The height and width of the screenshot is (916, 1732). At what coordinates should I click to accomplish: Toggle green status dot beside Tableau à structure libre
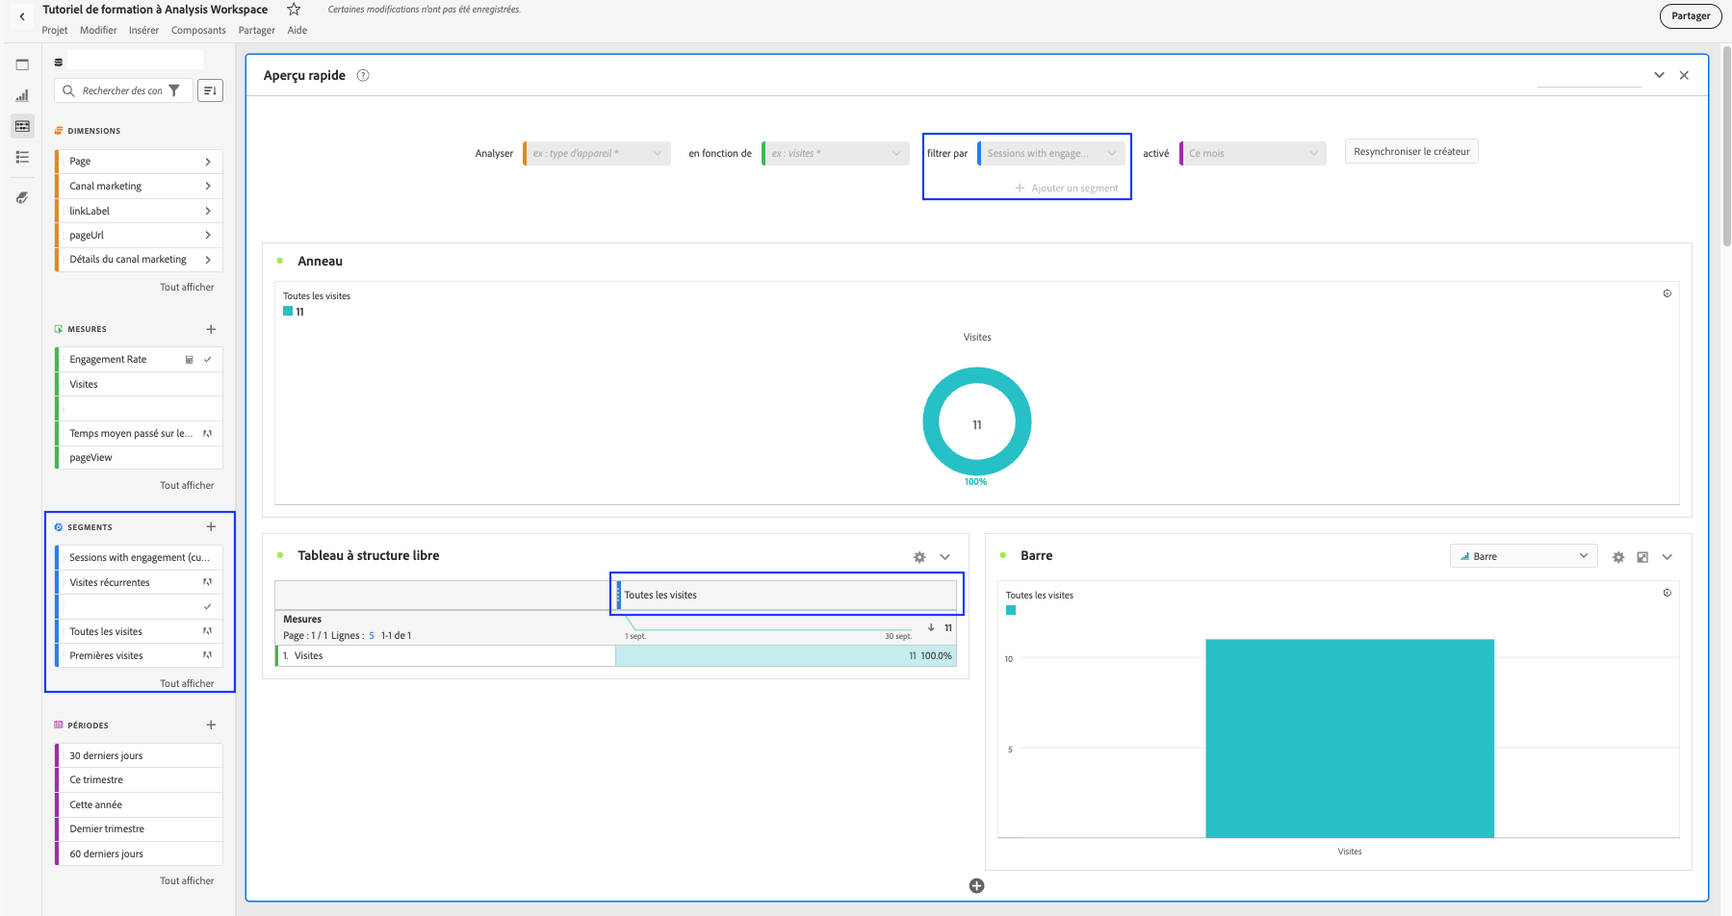click(280, 555)
